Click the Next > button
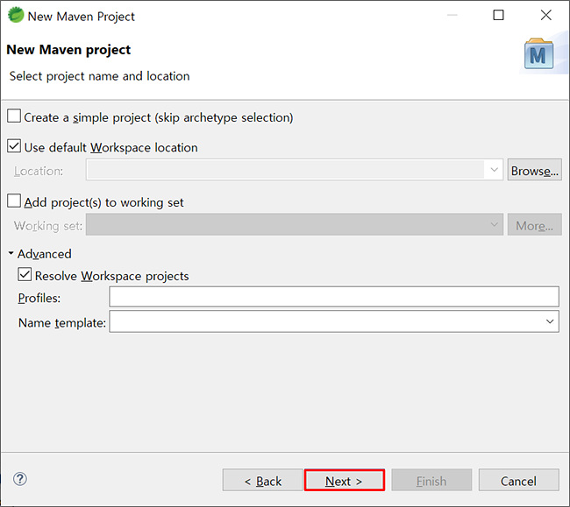The image size is (570, 507). point(345,480)
